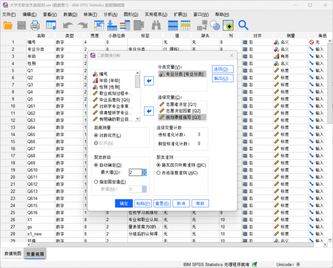Click the 名义 measure cell in row 1
The image size is (333, 268).
coord(290,42)
